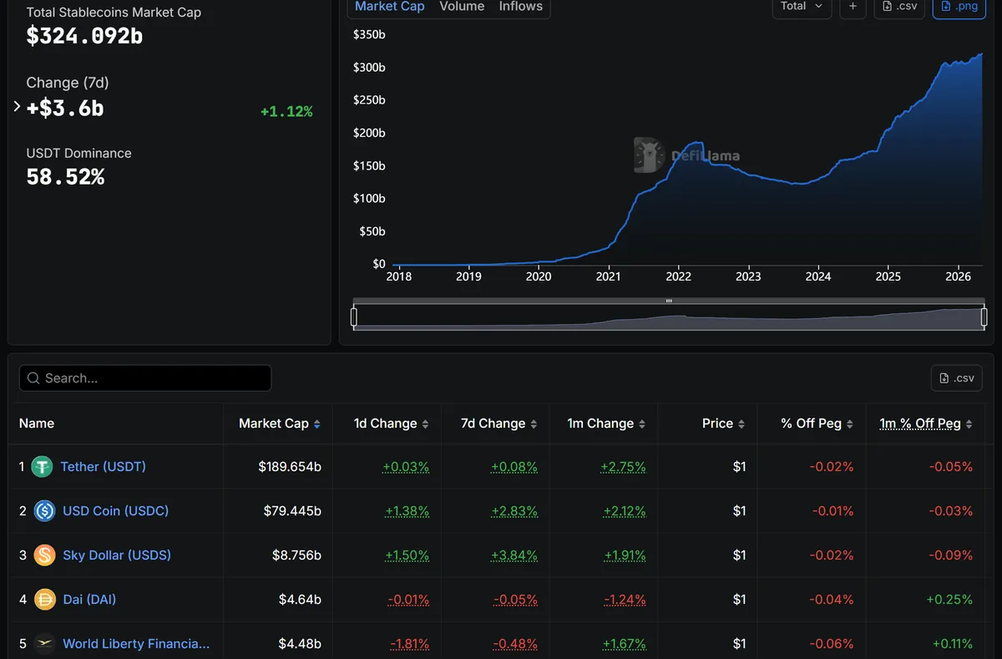1002x659 pixels.
Task: Click the +1.12% weekly change percentage
Action: pos(286,112)
